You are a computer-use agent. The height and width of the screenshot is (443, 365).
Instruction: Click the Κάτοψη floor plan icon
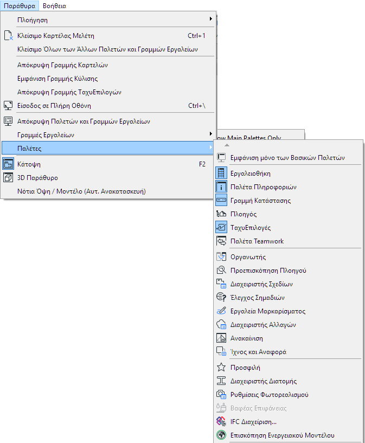pyautogui.click(x=8, y=164)
